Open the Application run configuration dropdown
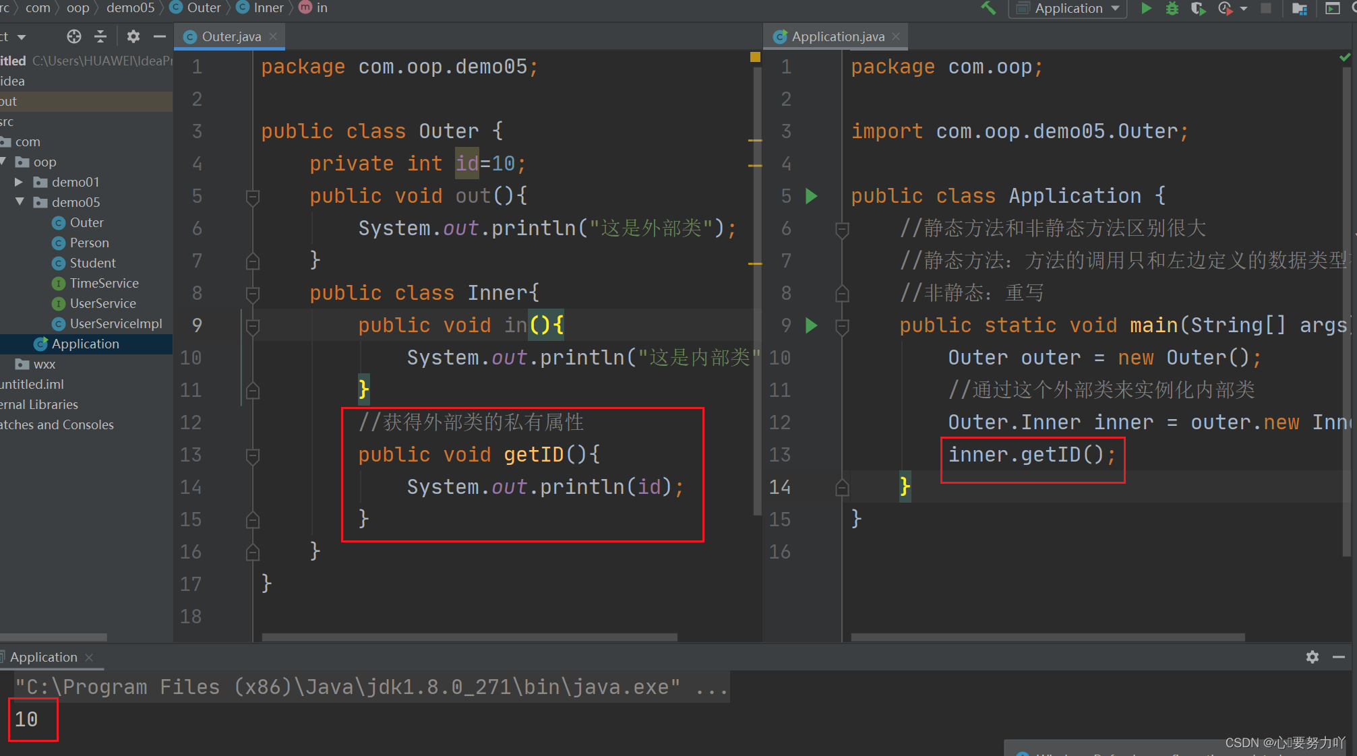This screenshot has width=1357, height=756. coord(1068,8)
